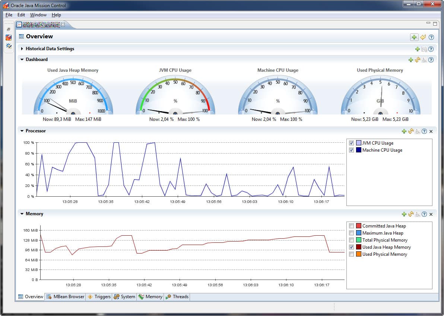
Task: Minimize the editor area view
Action: (428, 23)
